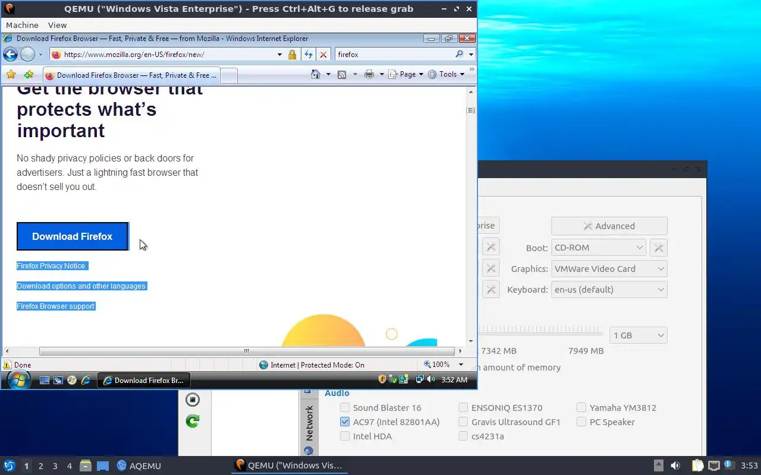This screenshot has width=761, height=475.
Task: Click the search box containing 'firefox'
Action: click(x=394, y=55)
